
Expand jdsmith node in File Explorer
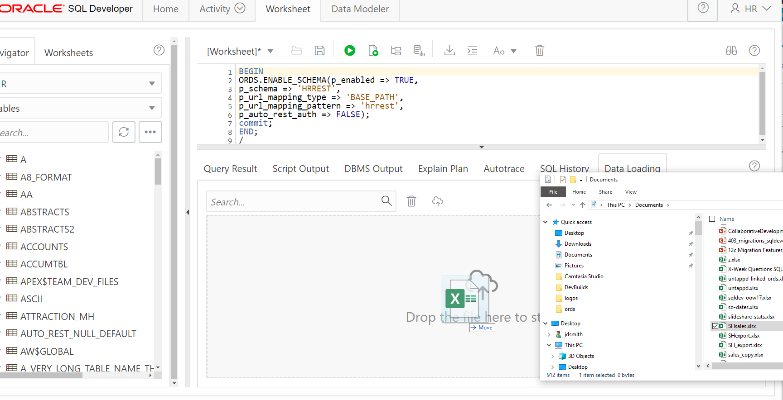549,334
